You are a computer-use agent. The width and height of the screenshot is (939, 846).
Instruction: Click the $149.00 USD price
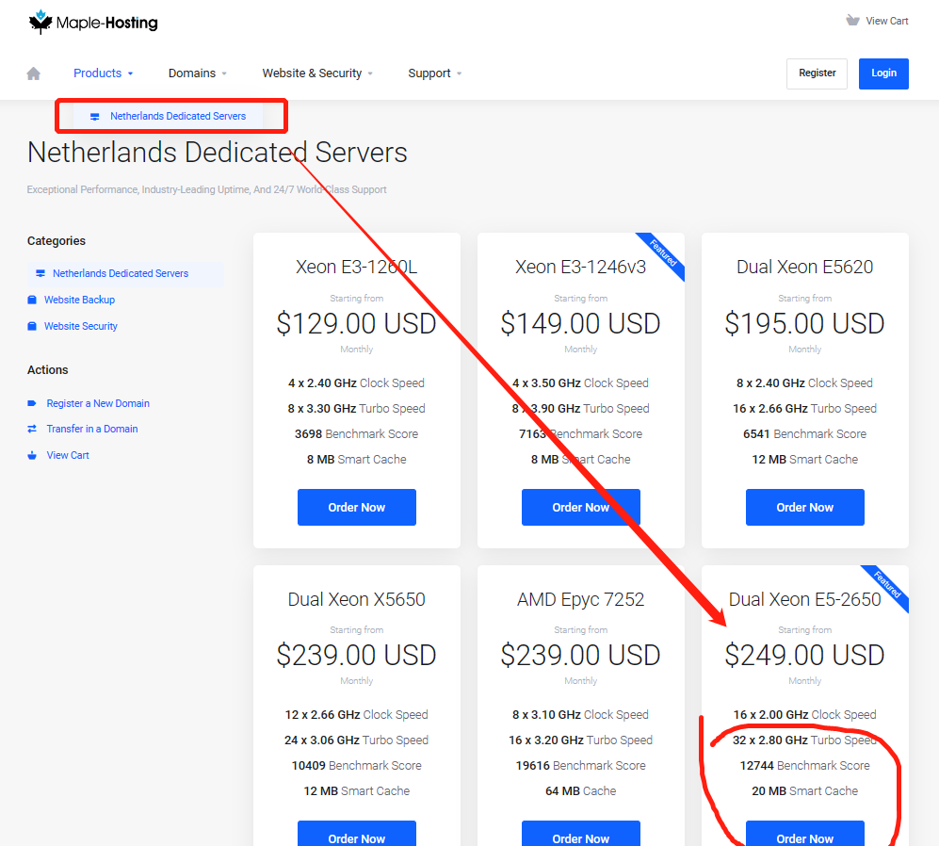click(580, 323)
